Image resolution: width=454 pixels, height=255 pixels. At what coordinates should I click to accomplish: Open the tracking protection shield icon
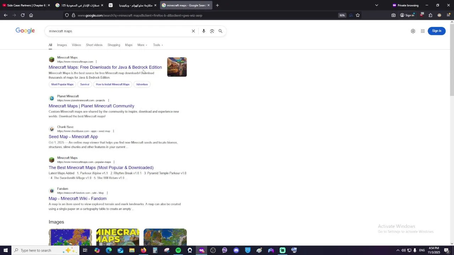tap(67, 15)
